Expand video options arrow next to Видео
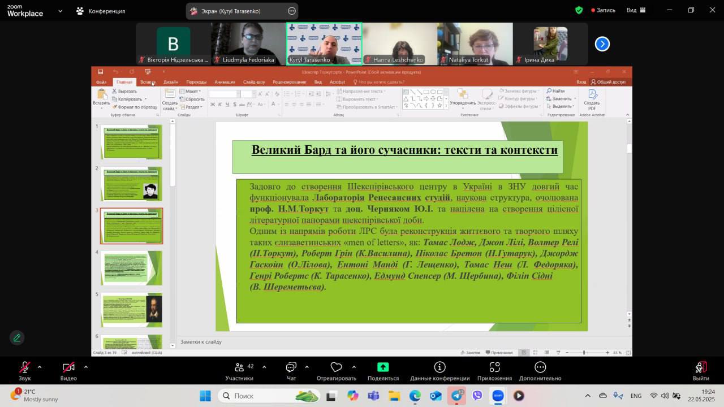The height and width of the screenshot is (407, 724). [x=86, y=367]
